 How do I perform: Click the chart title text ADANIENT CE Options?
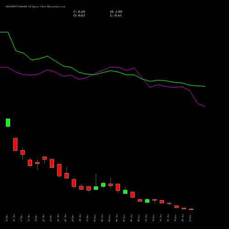35,7
